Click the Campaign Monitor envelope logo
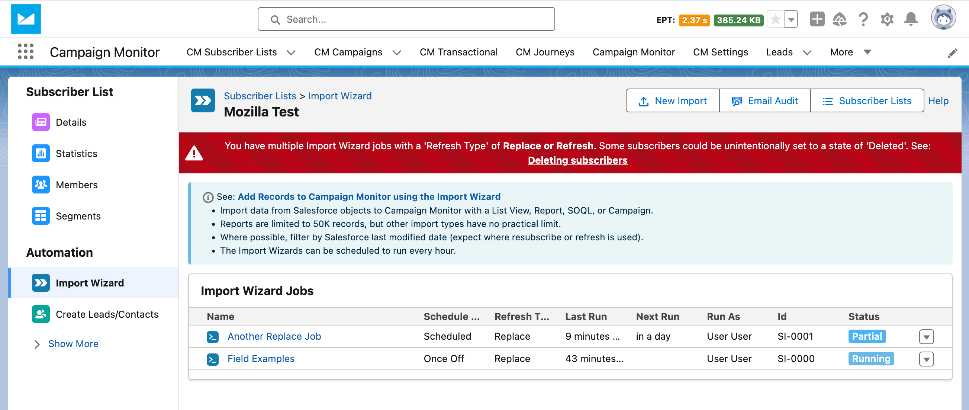The width and height of the screenshot is (969, 410). coord(26,19)
